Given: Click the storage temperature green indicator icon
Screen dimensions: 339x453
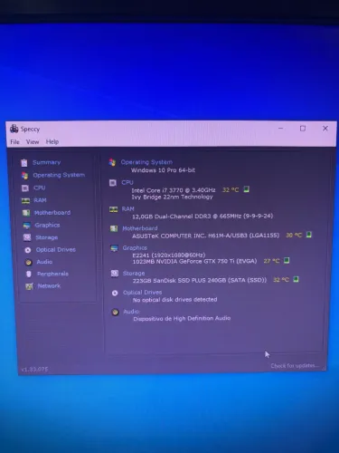Looking at the screenshot, I should pos(296,279).
